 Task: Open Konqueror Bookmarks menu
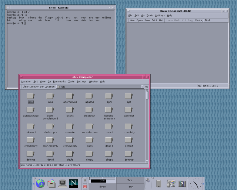pos(59,82)
